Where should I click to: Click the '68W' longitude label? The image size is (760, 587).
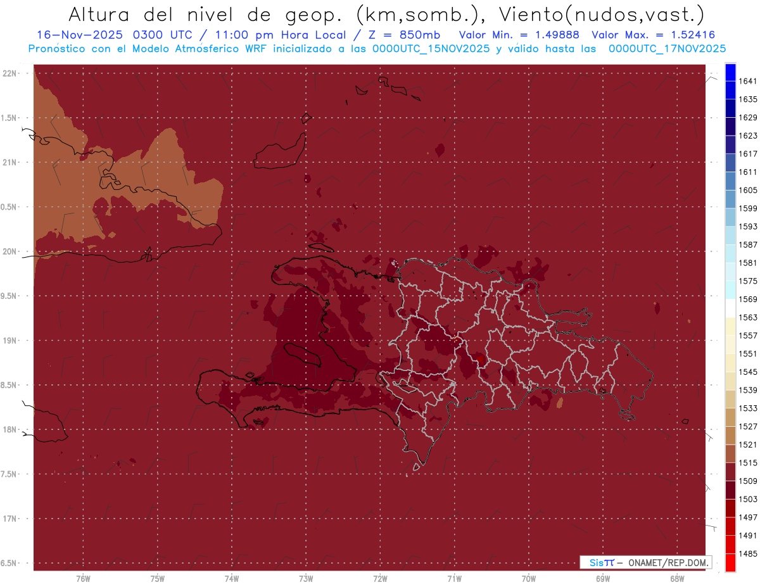tap(677, 578)
